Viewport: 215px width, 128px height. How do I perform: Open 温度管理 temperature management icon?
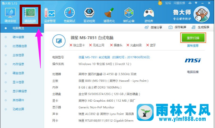[x=50, y=15]
